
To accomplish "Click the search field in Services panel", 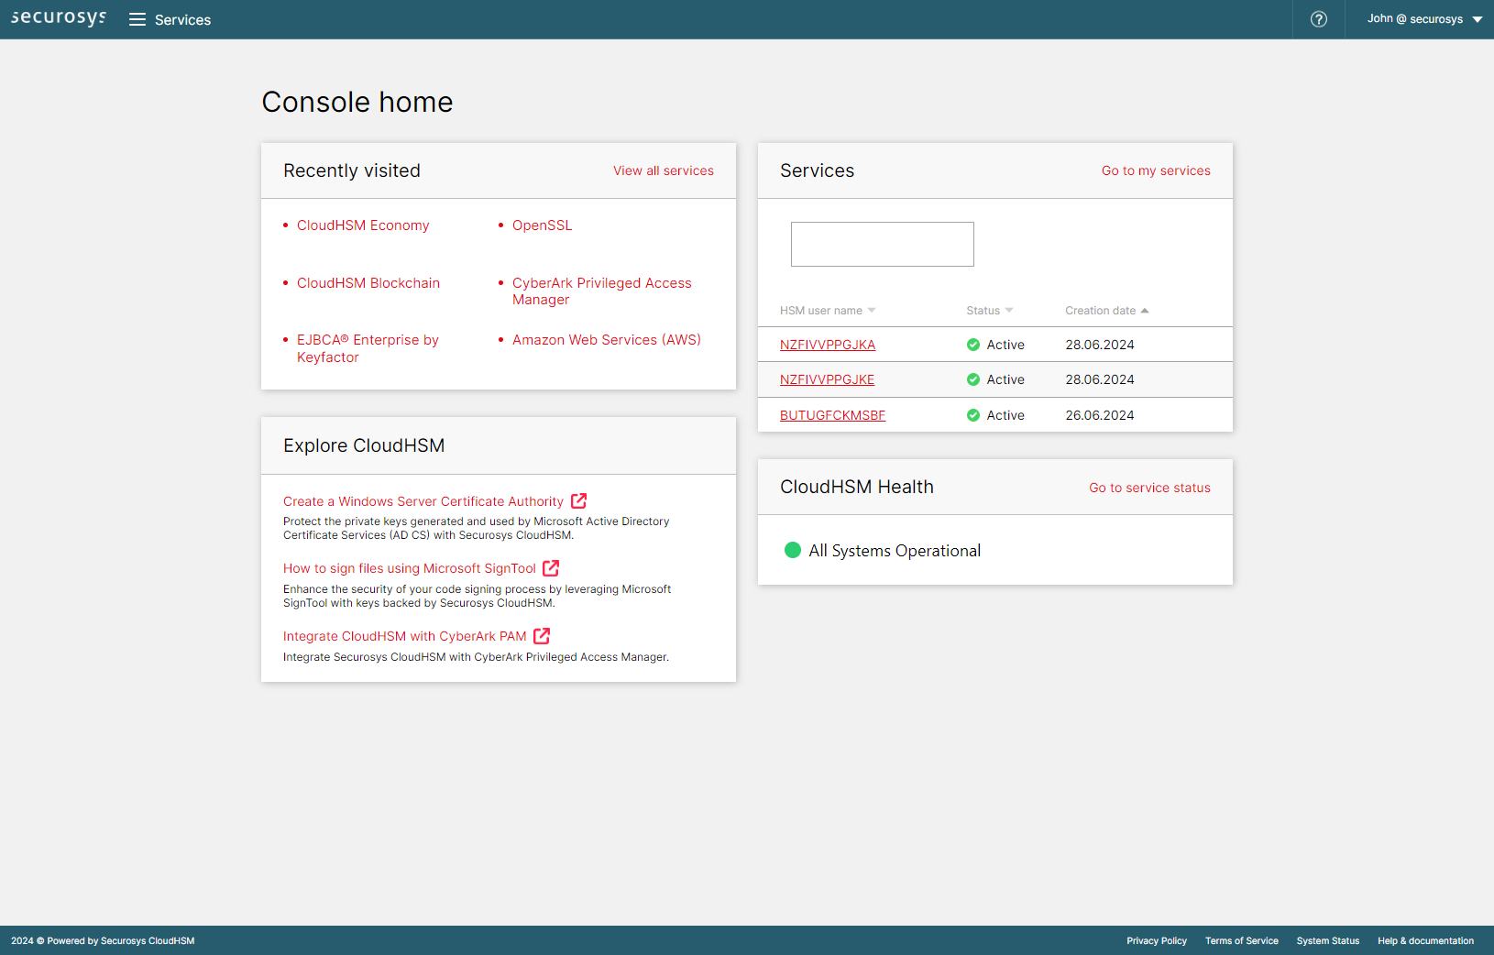I will (x=882, y=245).
